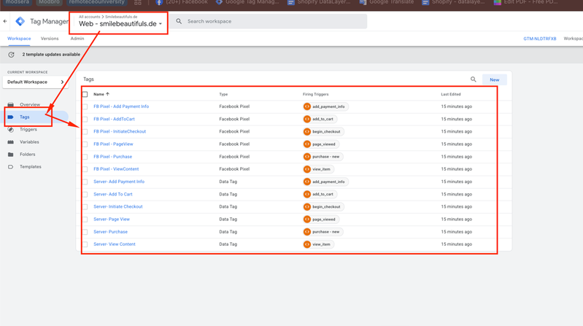Expand the Default Workspace selector
This screenshot has width=583, height=326.
pos(36,82)
